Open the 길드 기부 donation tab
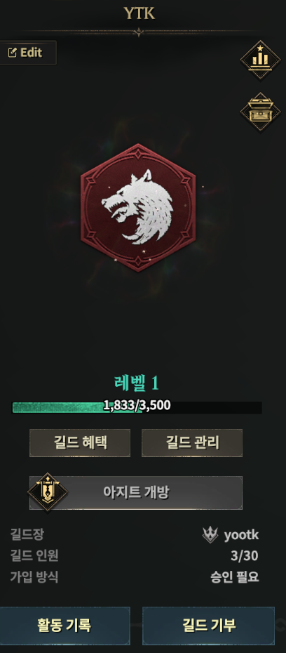The image size is (286, 653). pyautogui.click(x=209, y=626)
